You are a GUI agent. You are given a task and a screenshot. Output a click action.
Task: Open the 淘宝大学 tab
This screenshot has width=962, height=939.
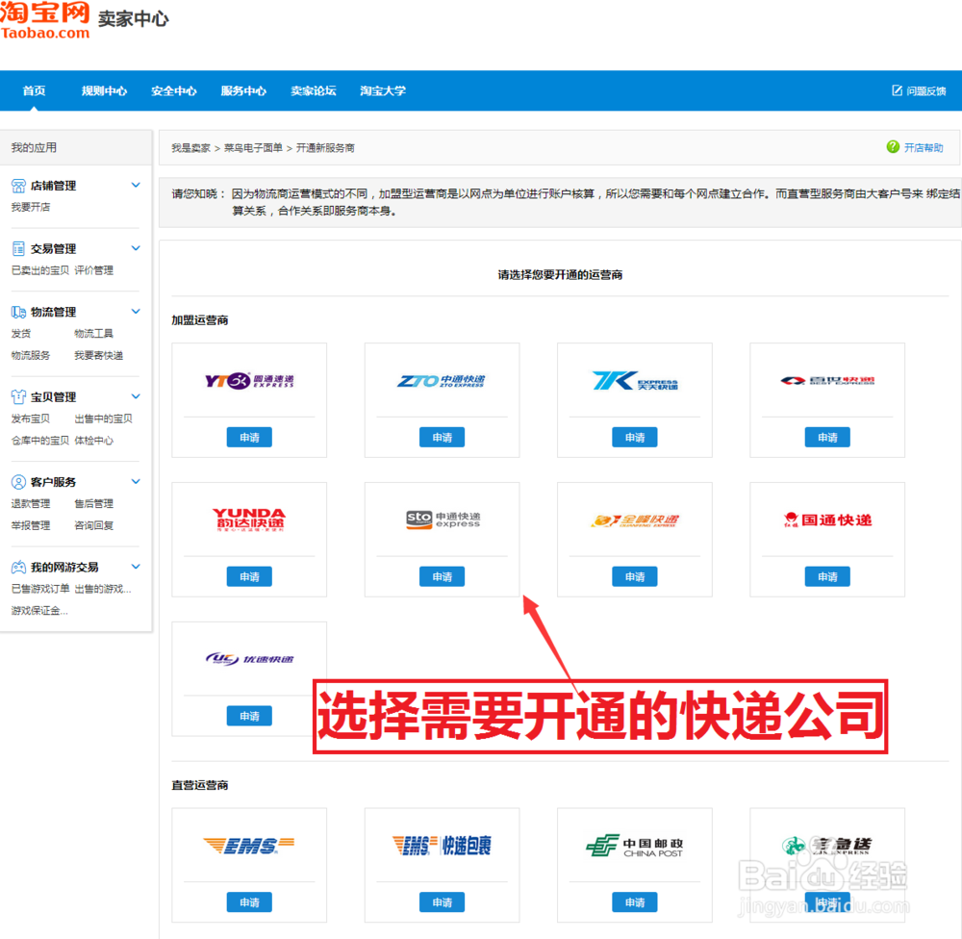point(383,90)
